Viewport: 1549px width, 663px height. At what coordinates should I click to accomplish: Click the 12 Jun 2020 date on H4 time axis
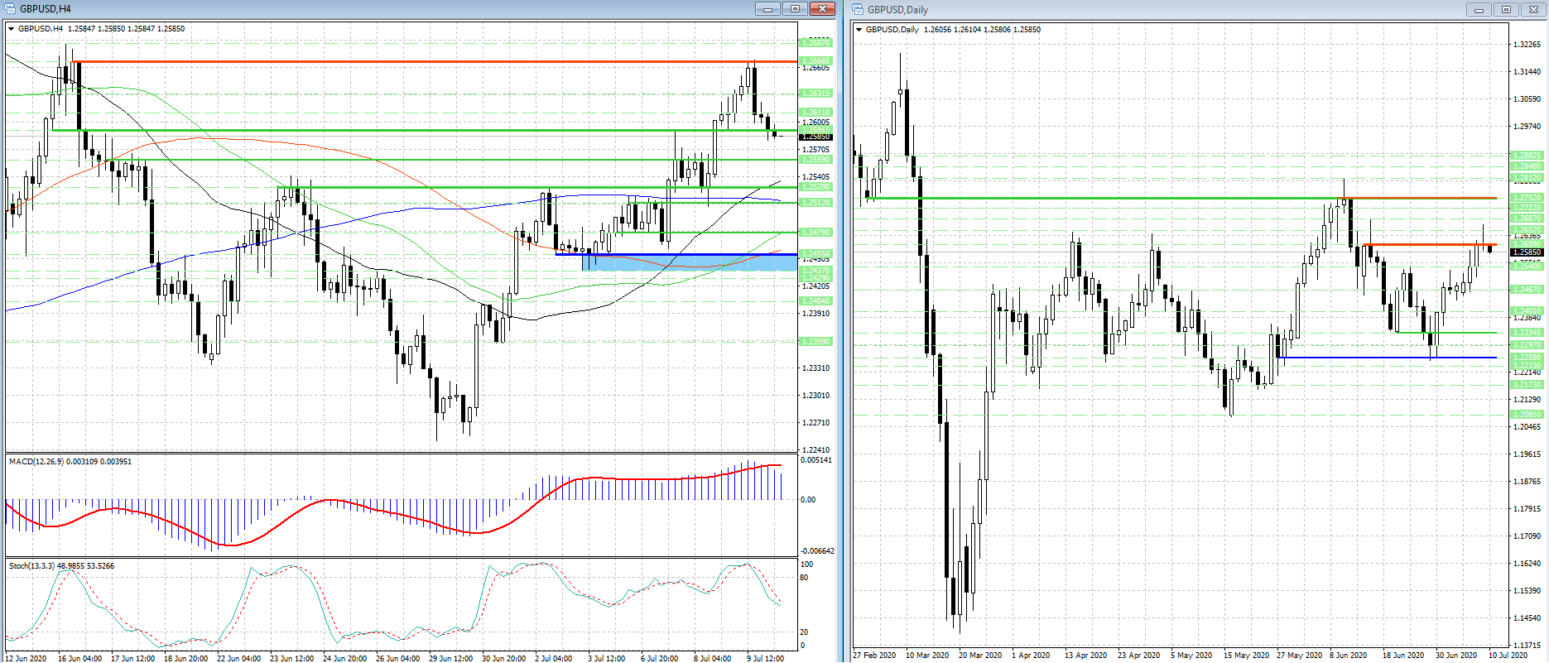[x=26, y=658]
